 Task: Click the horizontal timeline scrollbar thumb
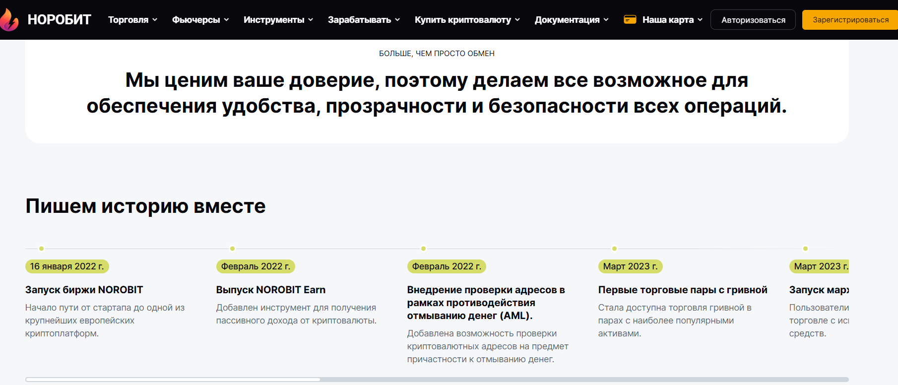173,380
